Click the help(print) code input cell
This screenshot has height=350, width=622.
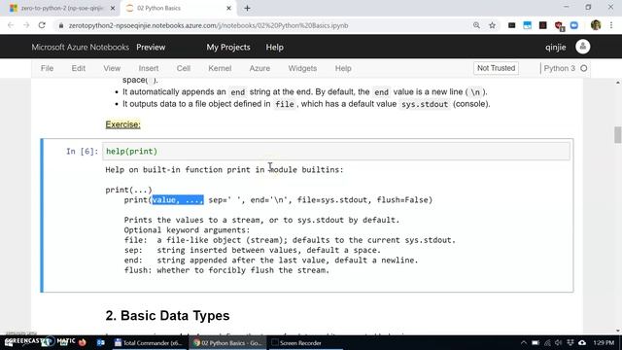(336, 152)
